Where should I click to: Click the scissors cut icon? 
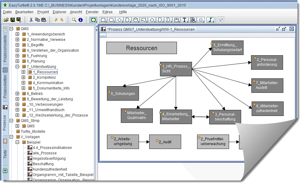[x=31, y=20]
